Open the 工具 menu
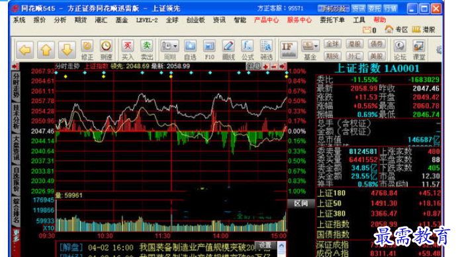 [x=359, y=20]
